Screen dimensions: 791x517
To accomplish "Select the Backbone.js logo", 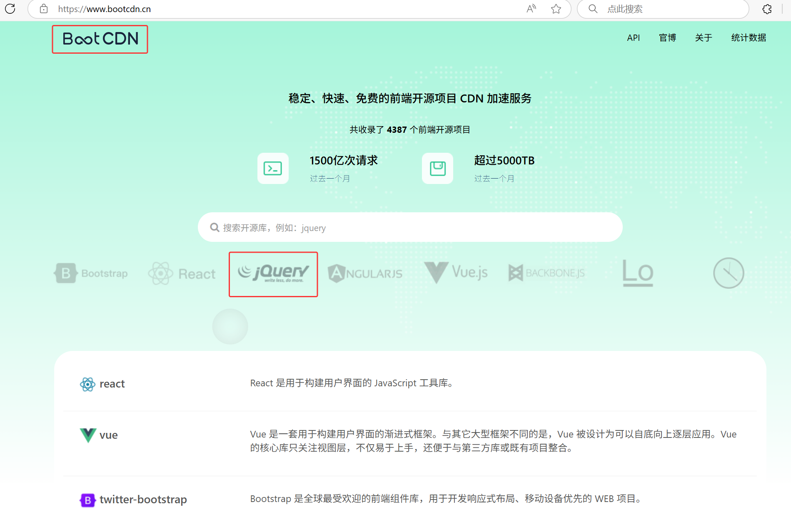I will [546, 273].
